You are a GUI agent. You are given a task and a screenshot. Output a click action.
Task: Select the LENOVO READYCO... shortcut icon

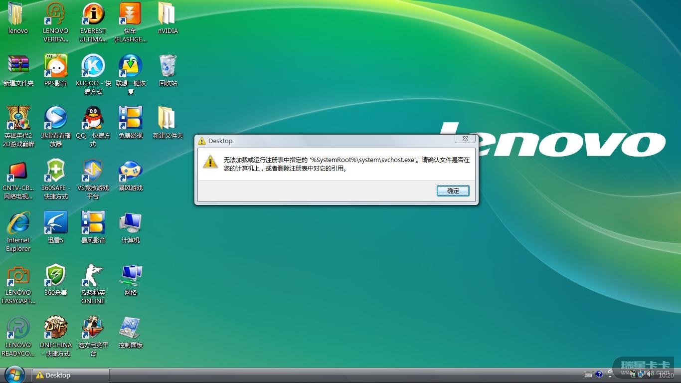click(x=18, y=328)
